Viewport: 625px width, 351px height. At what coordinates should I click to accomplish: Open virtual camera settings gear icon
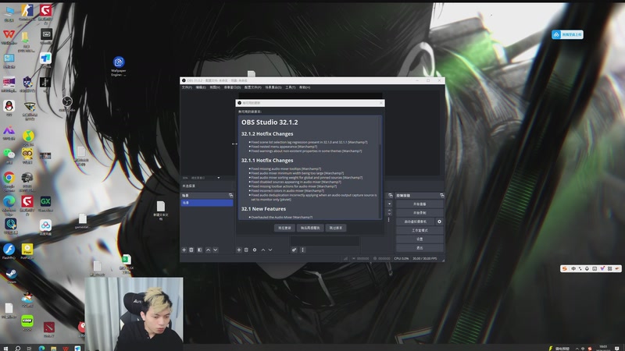pyautogui.click(x=439, y=222)
